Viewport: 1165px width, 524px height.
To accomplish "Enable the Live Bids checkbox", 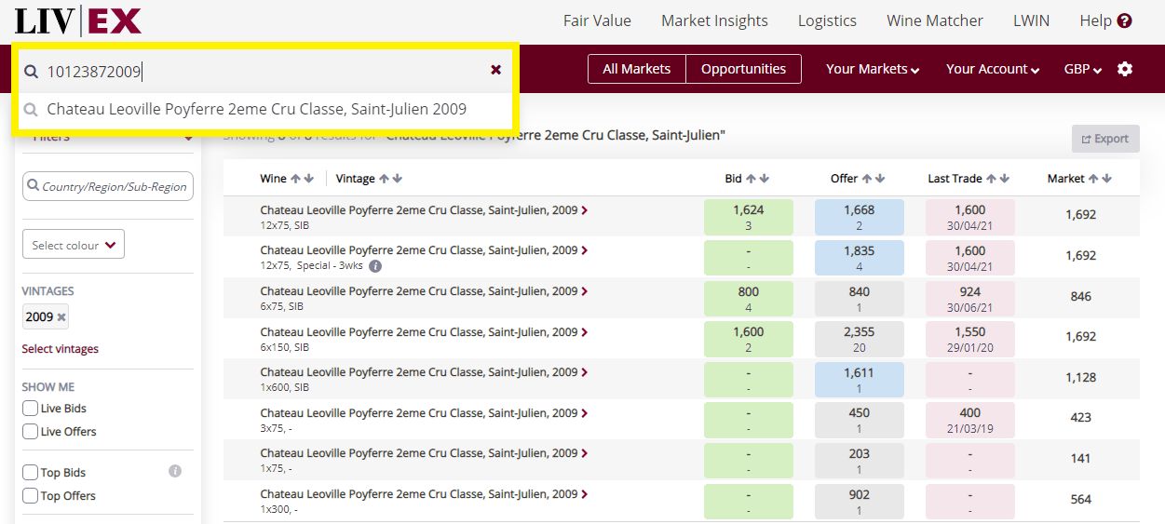I will point(31,409).
